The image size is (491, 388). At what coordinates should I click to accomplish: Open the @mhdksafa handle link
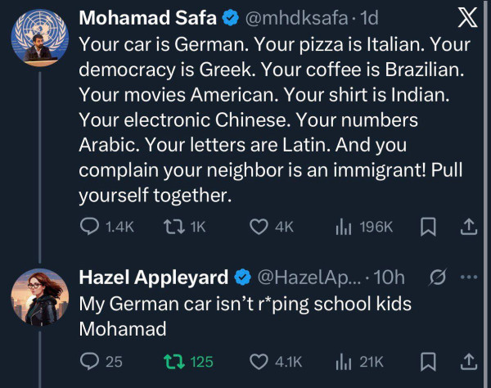point(304,17)
